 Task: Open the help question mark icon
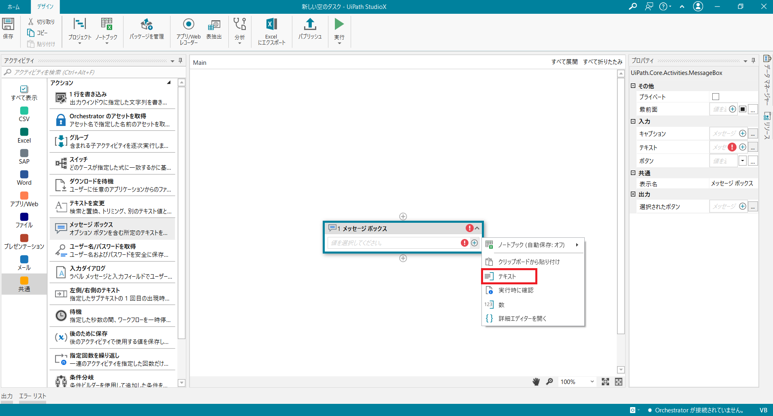pos(663,6)
